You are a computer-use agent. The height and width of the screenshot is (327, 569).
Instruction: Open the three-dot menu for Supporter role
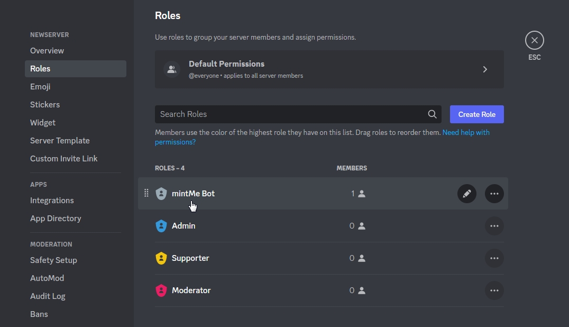tap(494, 258)
